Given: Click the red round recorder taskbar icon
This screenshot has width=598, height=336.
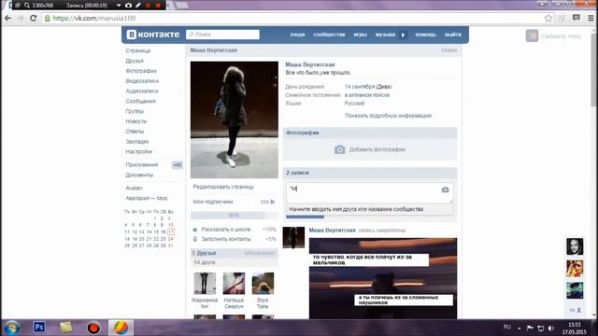Looking at the screenshot, I should [x=93, y=328].
